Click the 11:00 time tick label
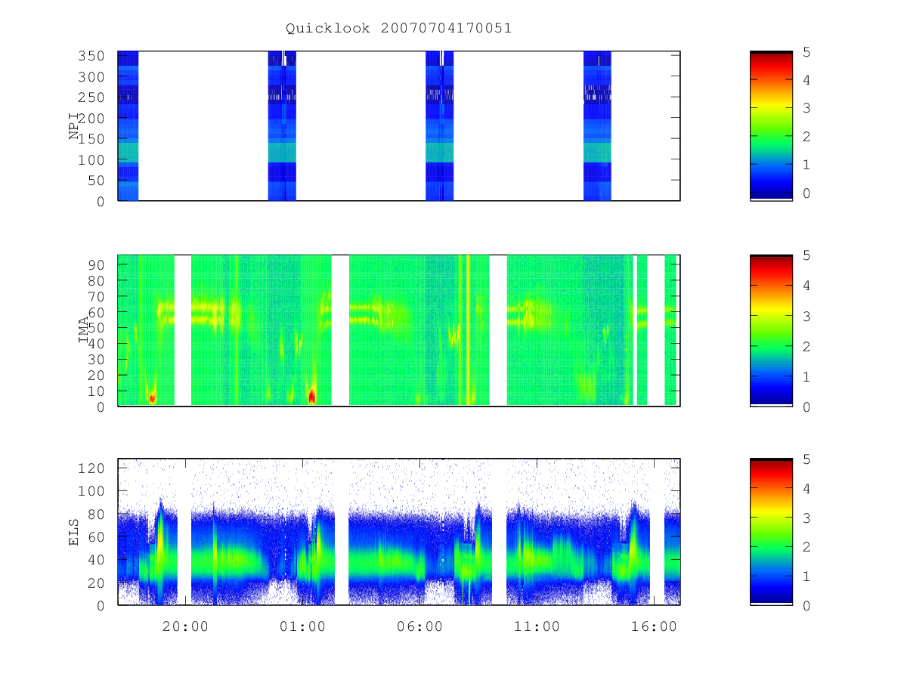The height and width of the screenshot is (680, 907). coord(537,626)
